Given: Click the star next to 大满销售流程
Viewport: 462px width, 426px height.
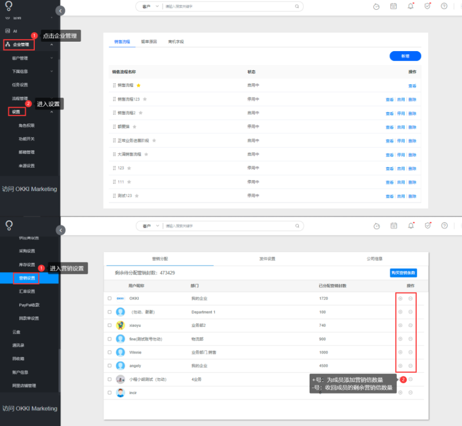Looking at the screenshot, I should coord(146,154).
